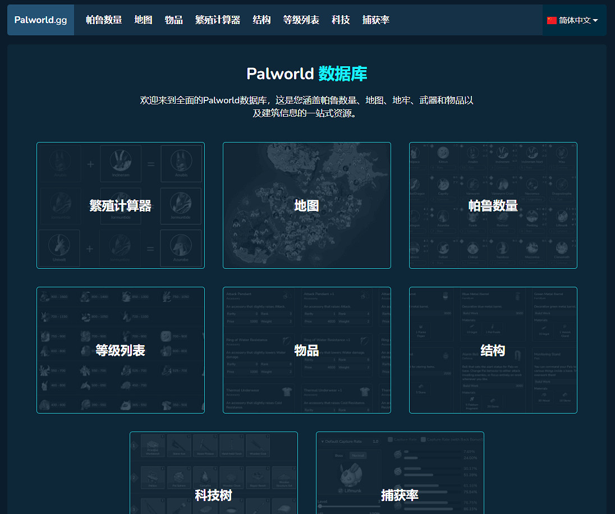Open the 繁殖计算器 card
Screen dimensions: 615x514
click(x=121, y=205)
